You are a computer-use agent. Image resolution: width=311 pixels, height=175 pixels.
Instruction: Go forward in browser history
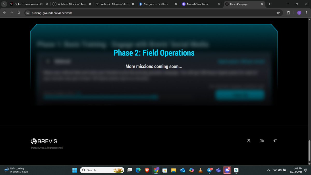12,13
